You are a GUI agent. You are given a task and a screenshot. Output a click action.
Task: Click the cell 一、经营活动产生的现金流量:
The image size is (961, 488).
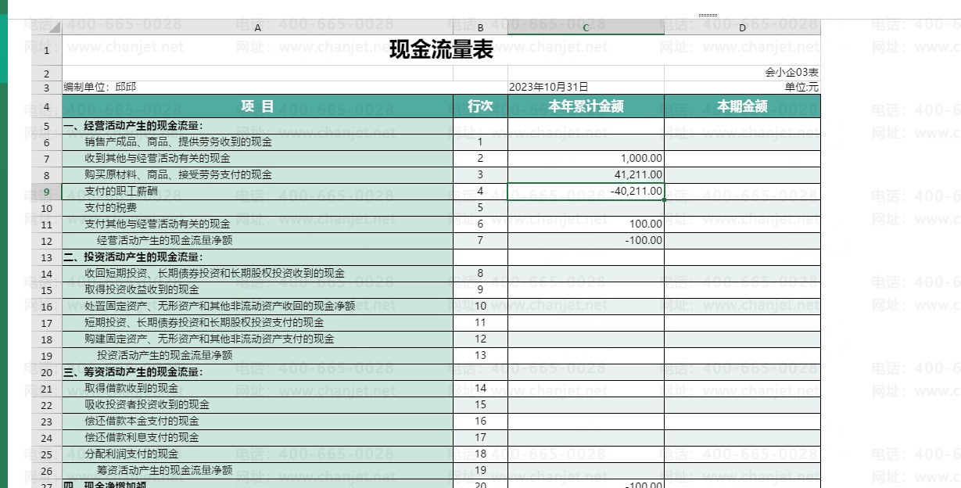tap(257, 126)
